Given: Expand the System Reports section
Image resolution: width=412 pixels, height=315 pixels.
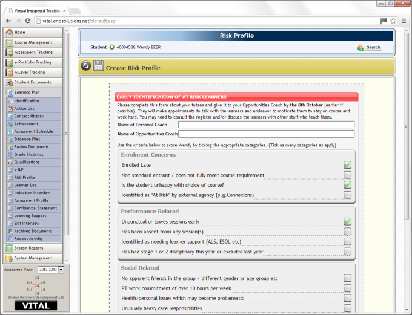Looking at the screenshot, I should [x=33, y=248].
